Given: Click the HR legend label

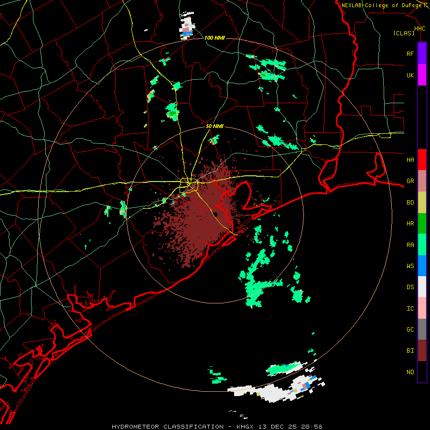Looking at the screenshot, I should pos(410,224).
